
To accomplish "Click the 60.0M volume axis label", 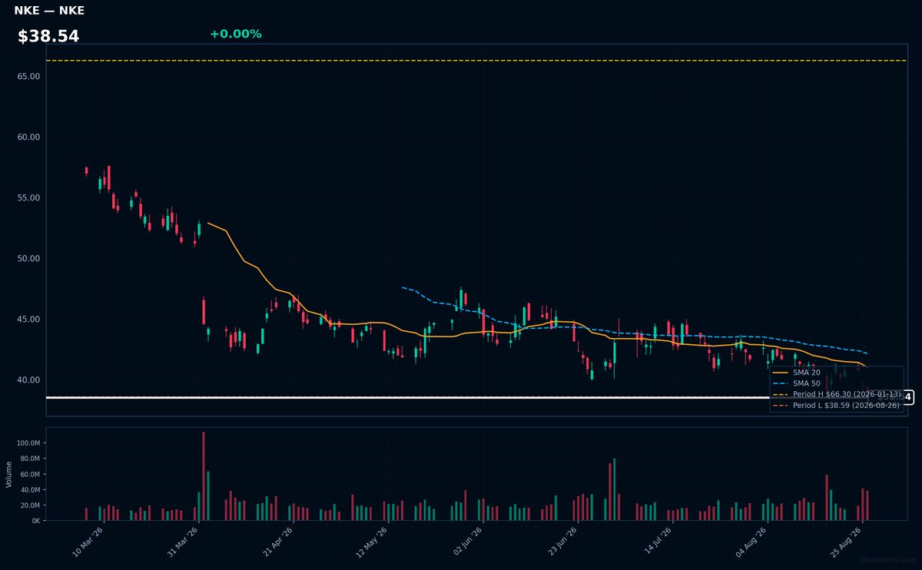I will tap(29, 474).
